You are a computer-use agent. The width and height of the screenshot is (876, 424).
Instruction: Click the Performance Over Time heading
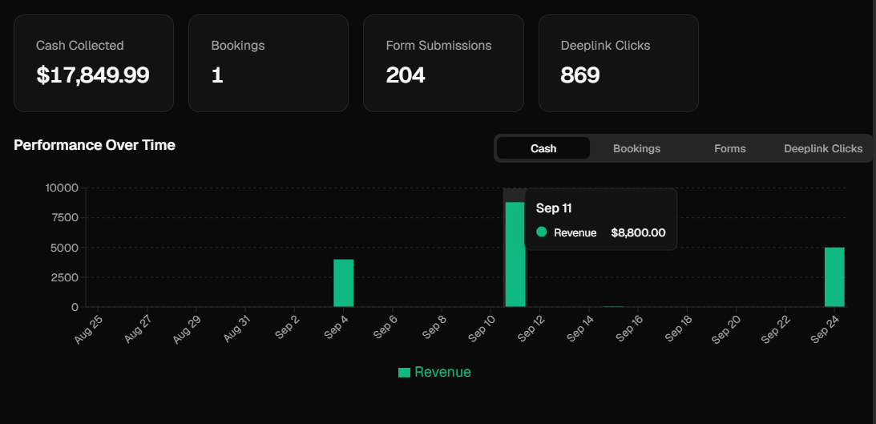point(95,145)
